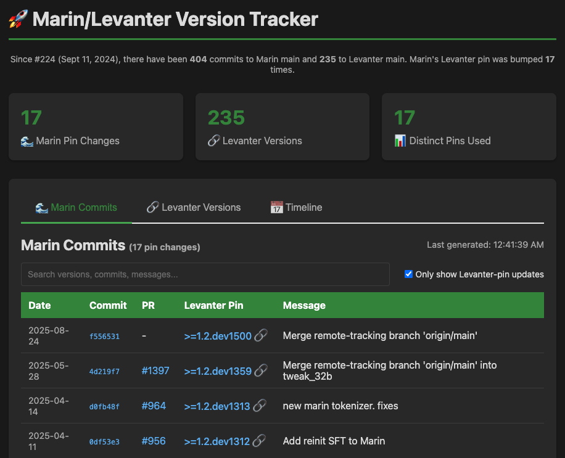This screenshot has width=565, height=458.
Task: Open commit f556531 link
Action: [104, 337]
